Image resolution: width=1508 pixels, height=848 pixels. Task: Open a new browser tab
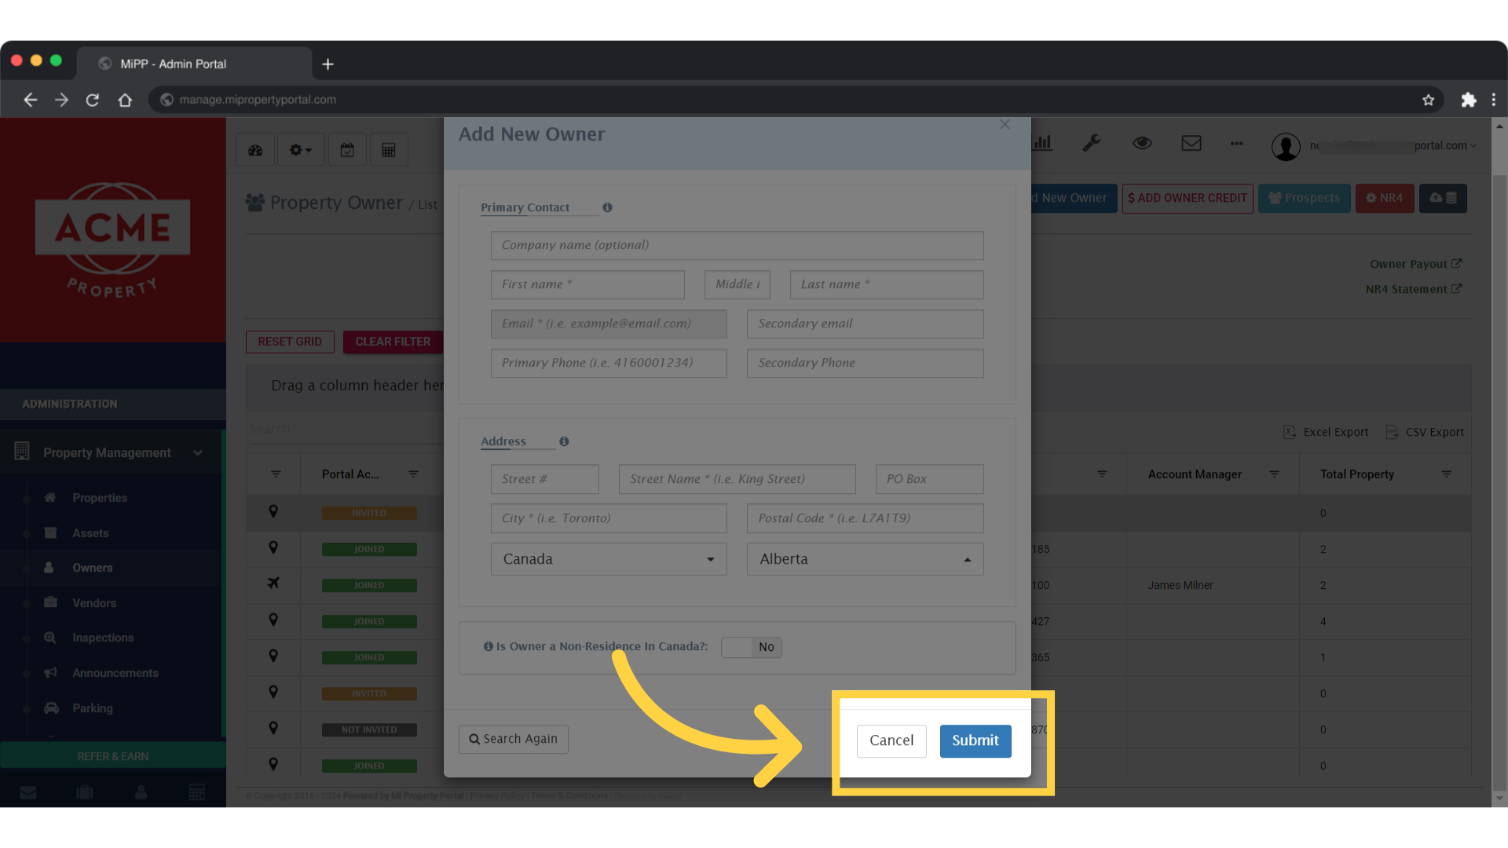point(328,64)
